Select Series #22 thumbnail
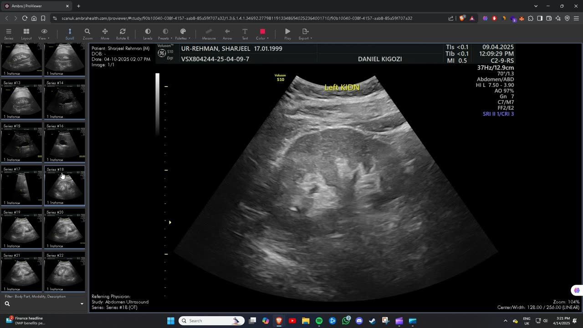 point(64,272)
